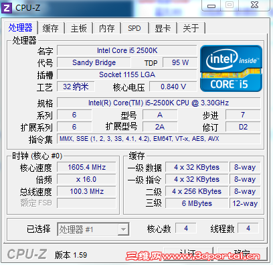
Task: Show the 显卡 tab
Action: (163, 28)
